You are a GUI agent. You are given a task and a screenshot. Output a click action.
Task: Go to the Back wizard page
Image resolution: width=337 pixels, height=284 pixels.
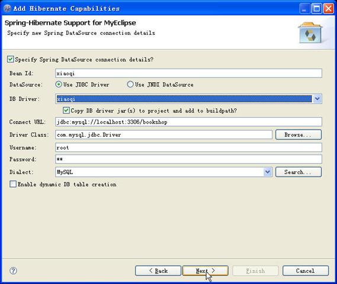pos(158,271)
